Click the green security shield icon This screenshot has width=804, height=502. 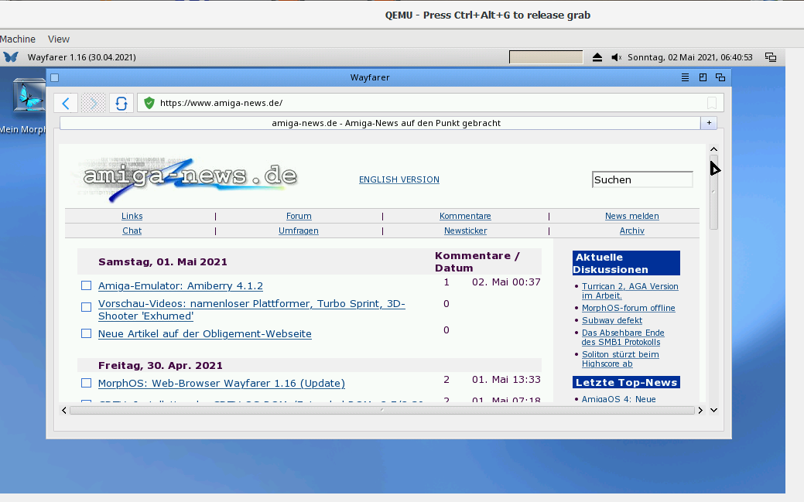click(149, 103)
